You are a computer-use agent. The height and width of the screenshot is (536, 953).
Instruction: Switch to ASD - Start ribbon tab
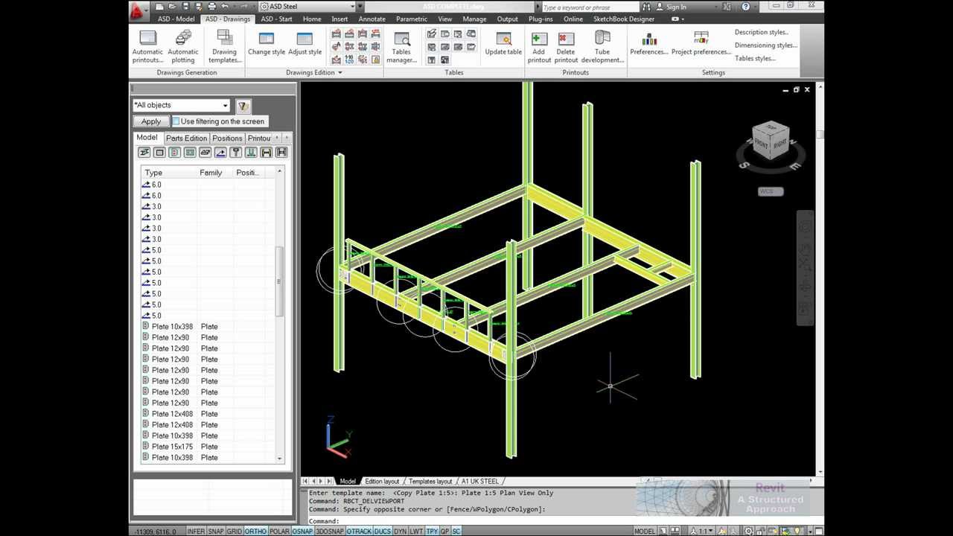pyautogui.click(x=276, y=19)
